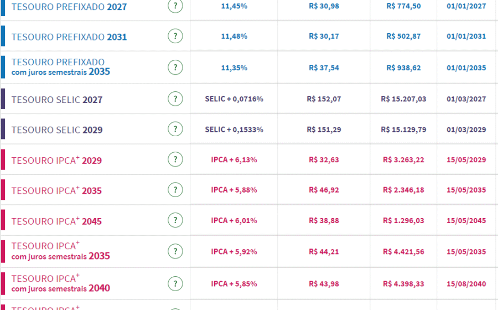
Task: Click minimum investment R$ 38,88
Action: [324, 220]
